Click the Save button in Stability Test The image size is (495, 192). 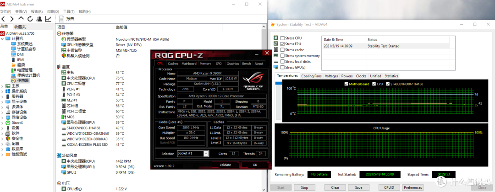(x=358, y=187)
